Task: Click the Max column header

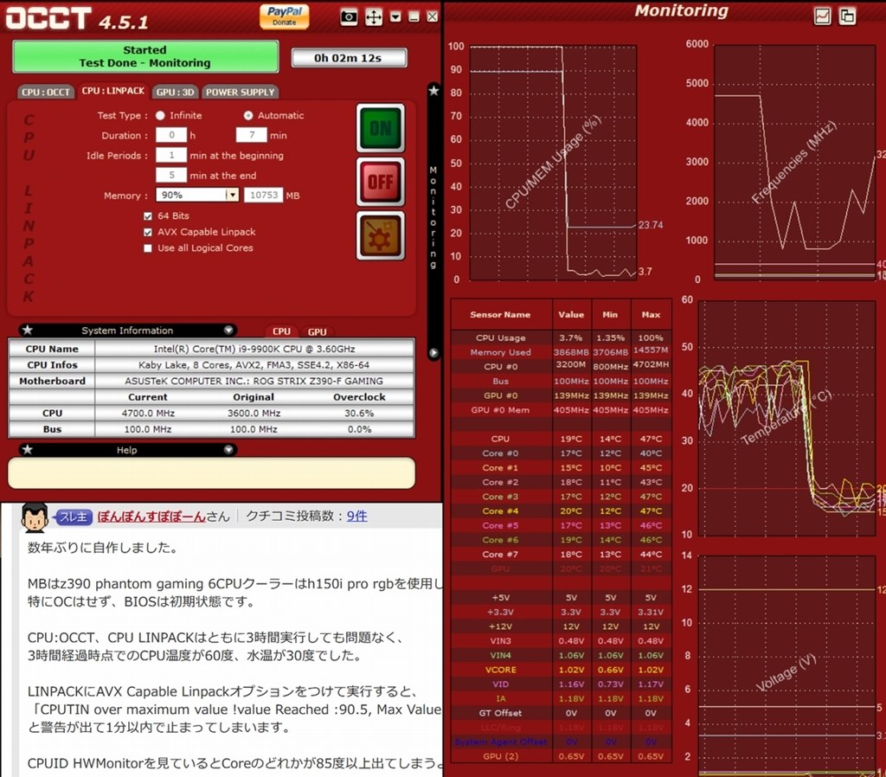Action: click(651, 314)
